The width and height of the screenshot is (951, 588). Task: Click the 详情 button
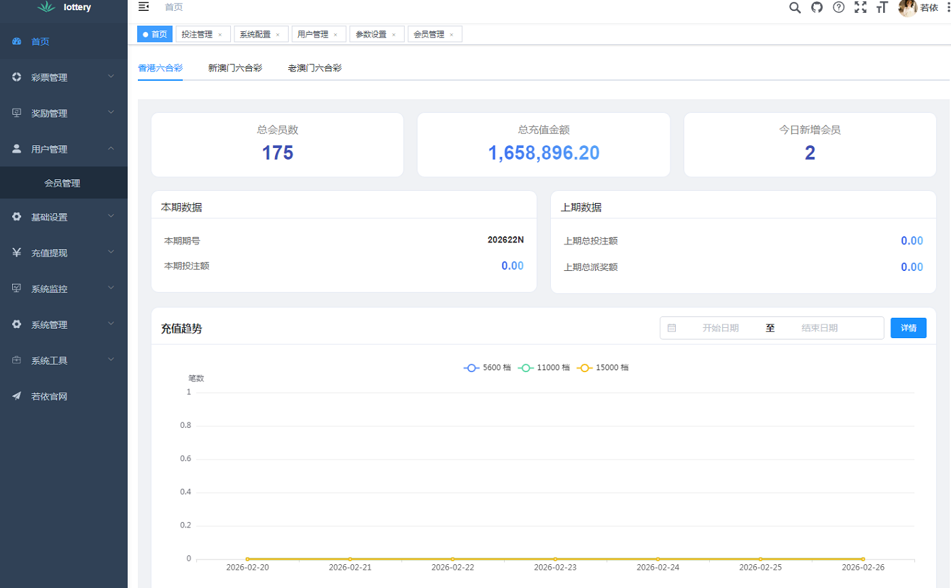pos(908,328)
